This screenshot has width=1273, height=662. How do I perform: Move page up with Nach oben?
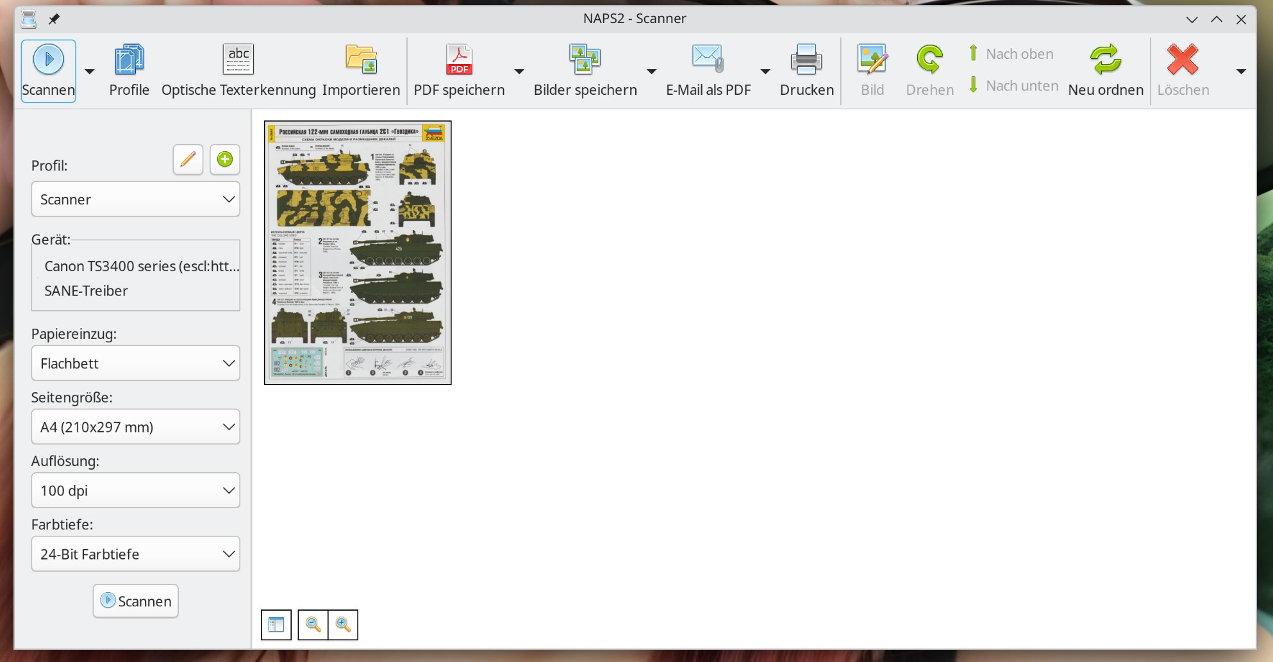pos(1012,54)
